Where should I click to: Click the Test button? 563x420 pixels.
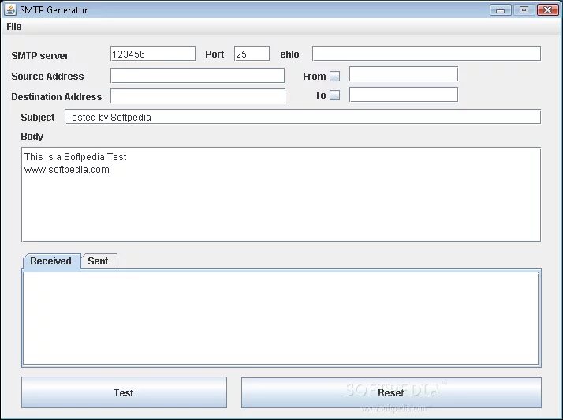[124, 392]
